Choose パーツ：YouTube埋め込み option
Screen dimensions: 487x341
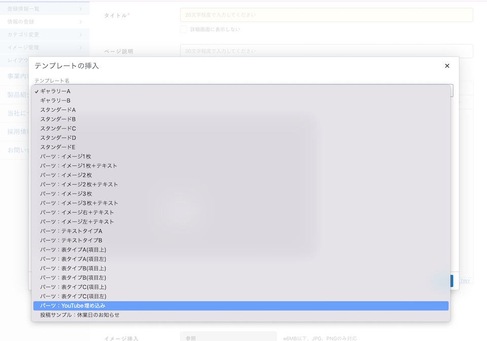click(x=73, y=305)
